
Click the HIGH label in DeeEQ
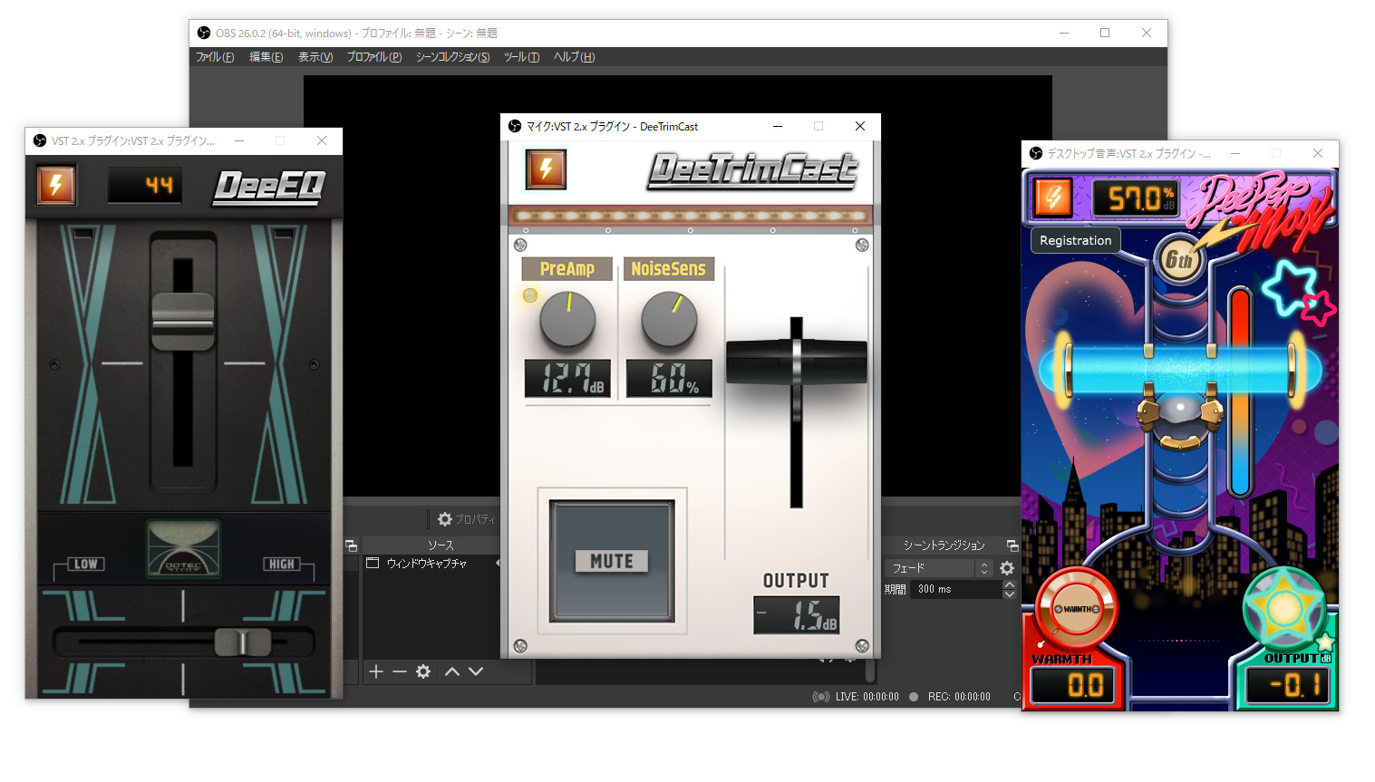coord(282,564)
